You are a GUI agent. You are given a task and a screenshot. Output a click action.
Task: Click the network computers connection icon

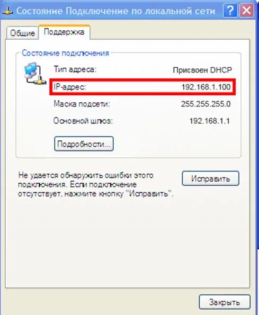pyautogui.click(x=34, y=74)
